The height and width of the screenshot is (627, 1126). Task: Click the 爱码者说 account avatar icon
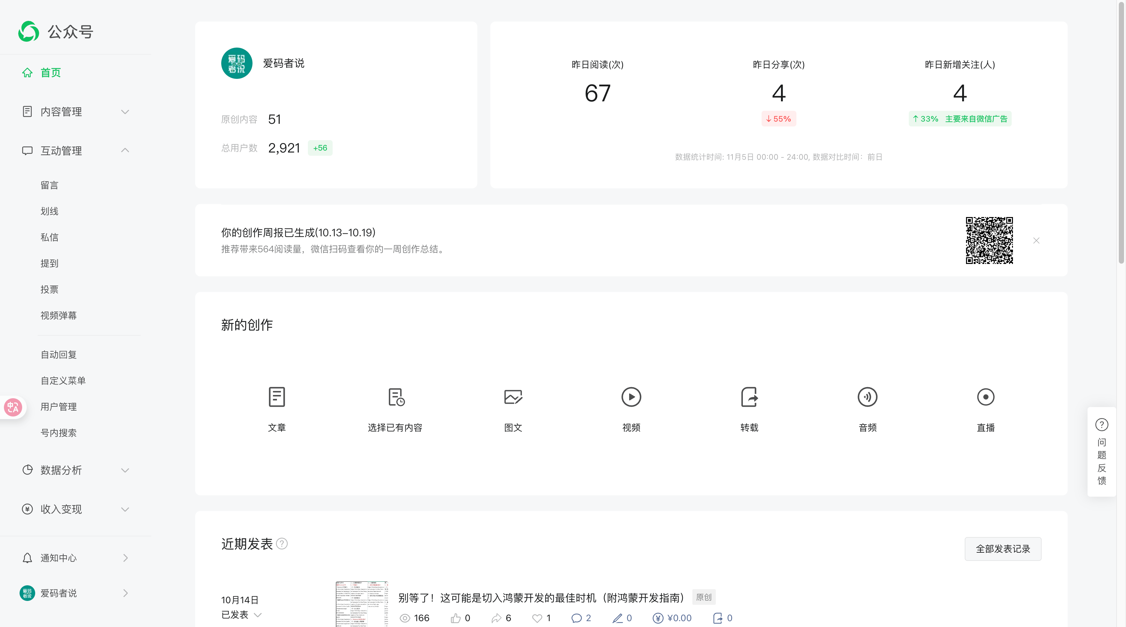[27, 593]
